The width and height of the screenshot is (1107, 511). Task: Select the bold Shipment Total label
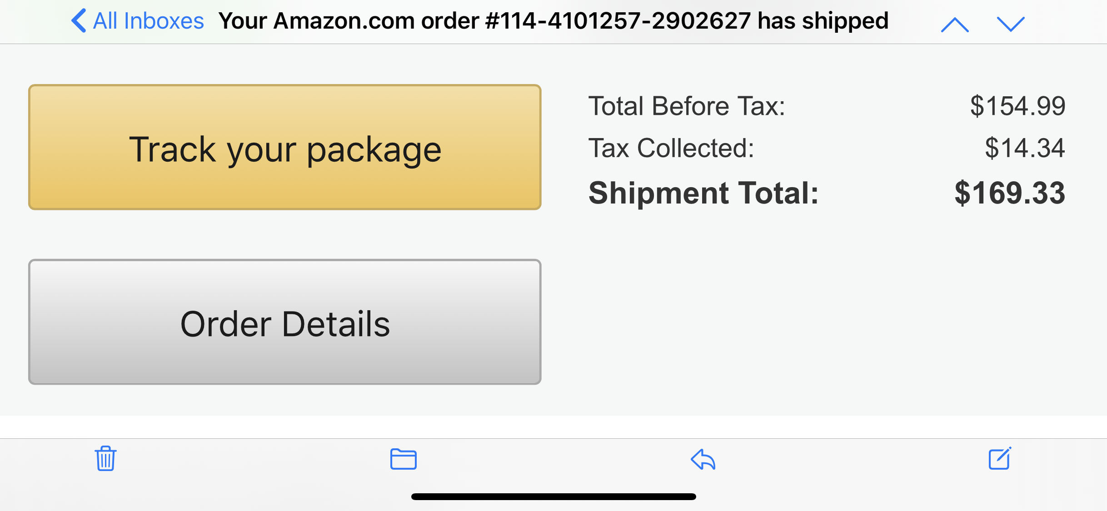click(x=703, y=193)
